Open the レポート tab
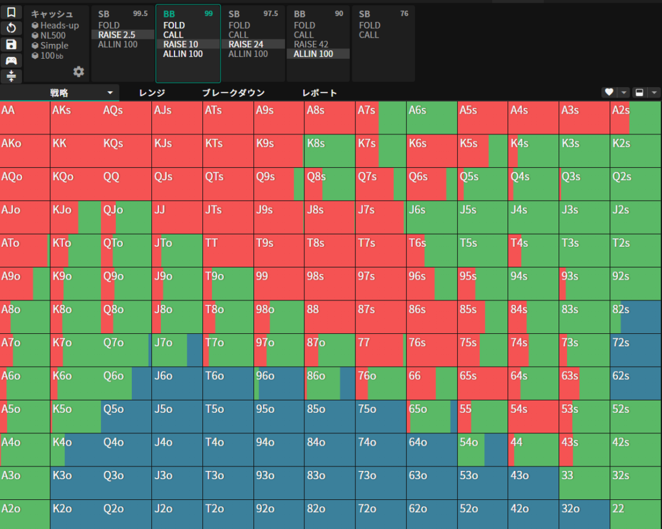This screenshot has width=662, height=529. tap(319, 93)
